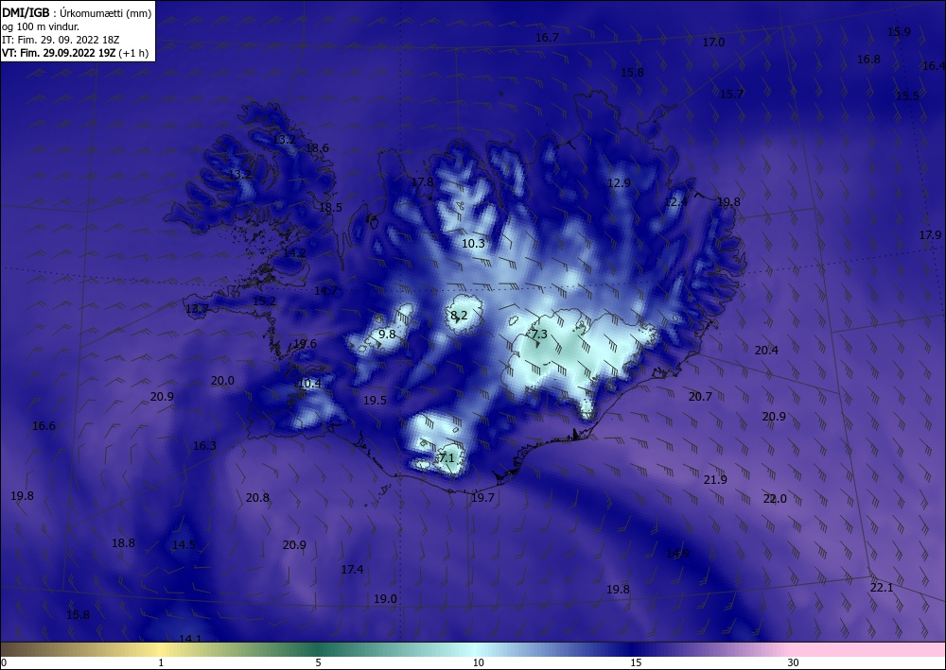Click the 13.7 value on the western peninsula

[198, 309]
